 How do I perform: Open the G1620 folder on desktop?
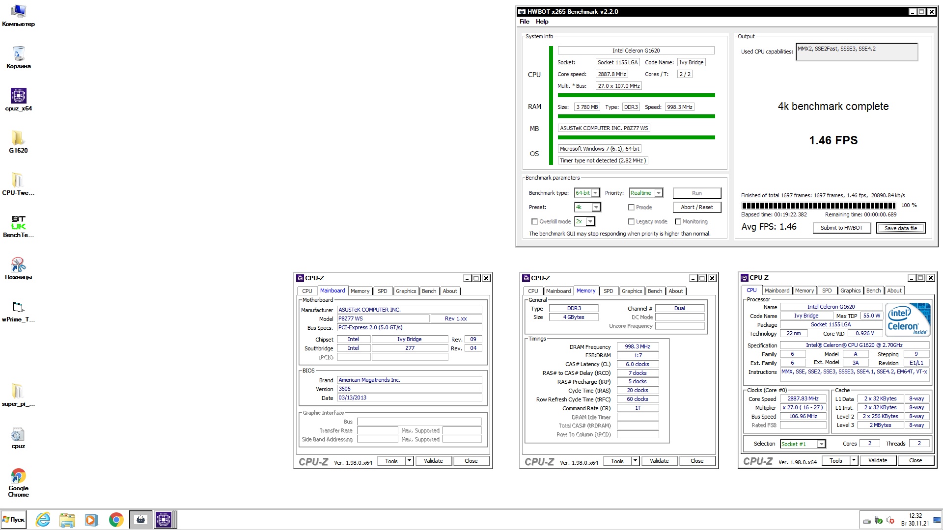18,142
